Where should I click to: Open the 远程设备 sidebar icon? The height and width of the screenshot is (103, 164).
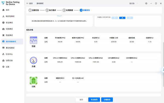[3, 60]
